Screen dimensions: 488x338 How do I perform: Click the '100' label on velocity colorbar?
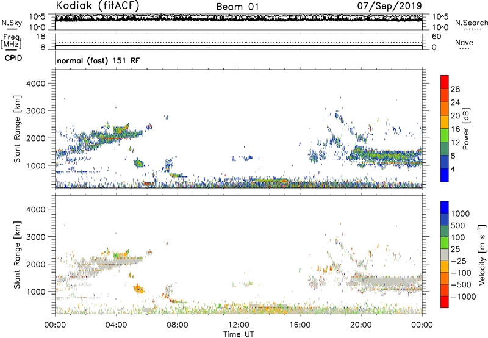[x=458, y=237]
